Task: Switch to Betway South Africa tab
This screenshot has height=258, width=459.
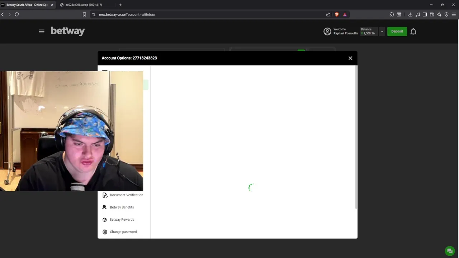Action: (x=27, y=5)
